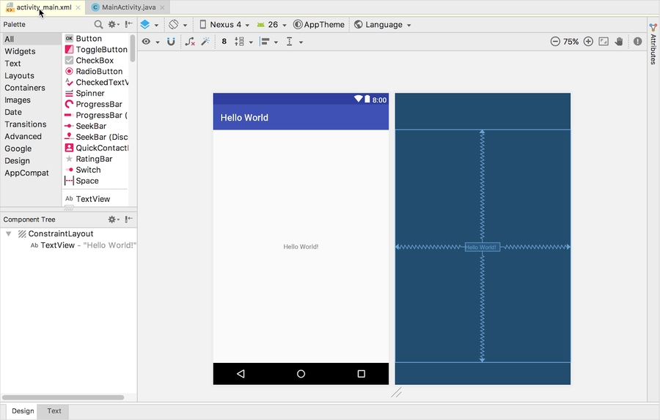
Task: Toggle the Autoconnect magnet
Action: tap(171, 42)
